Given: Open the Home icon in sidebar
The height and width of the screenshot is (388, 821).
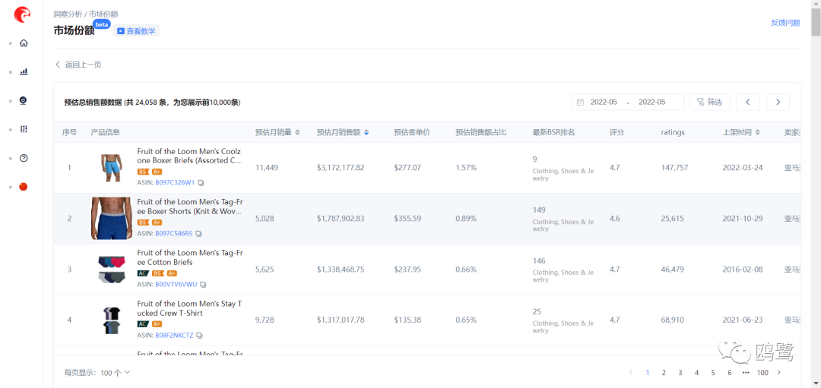Looking at the screenshot, I should (24, 43).
